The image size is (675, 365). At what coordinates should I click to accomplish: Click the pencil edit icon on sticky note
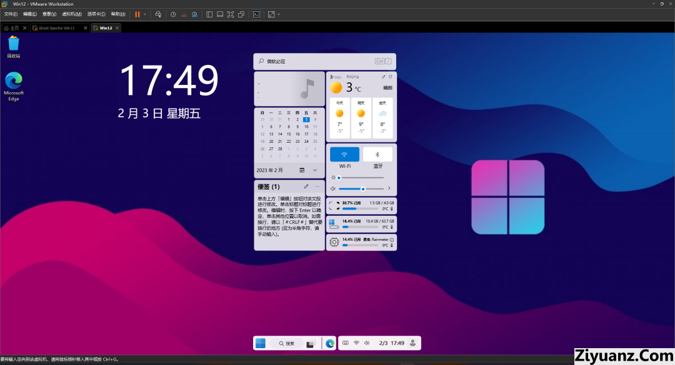coord(306,187)
